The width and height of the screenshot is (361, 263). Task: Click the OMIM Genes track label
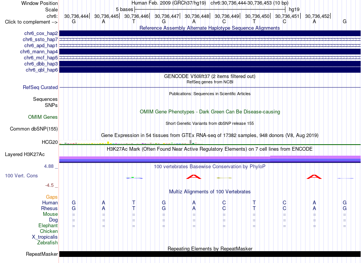43,117
